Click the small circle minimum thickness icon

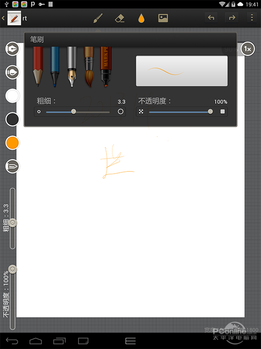tap(39, 112)
